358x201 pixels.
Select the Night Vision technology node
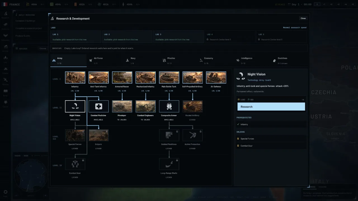(x=75, y=106)
